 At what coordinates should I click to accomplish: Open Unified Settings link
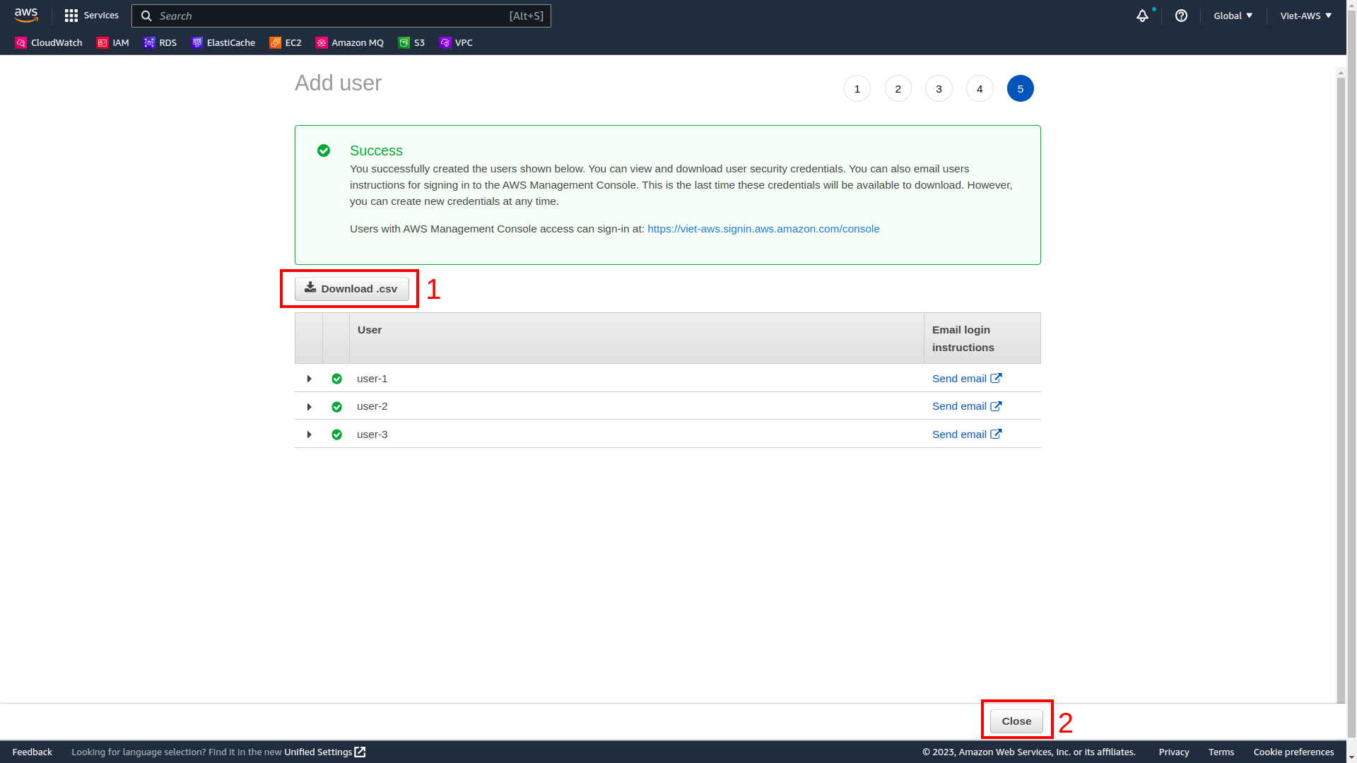point(324,752)
